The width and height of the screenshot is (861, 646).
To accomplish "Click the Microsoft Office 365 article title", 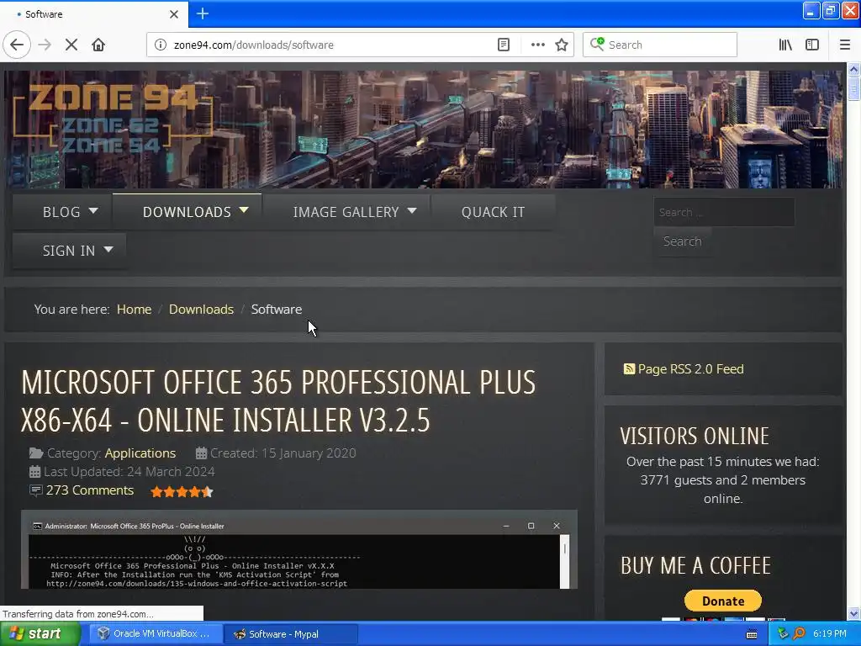I will 277,401.
